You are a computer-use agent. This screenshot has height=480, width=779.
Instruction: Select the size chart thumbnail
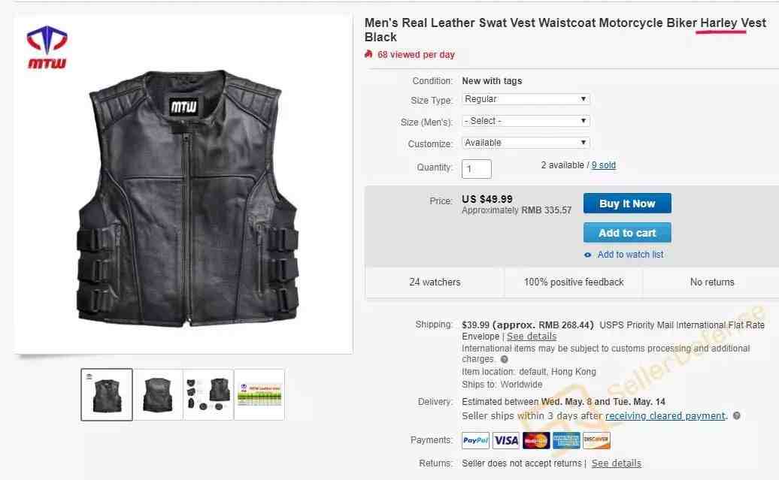point(259,394)
